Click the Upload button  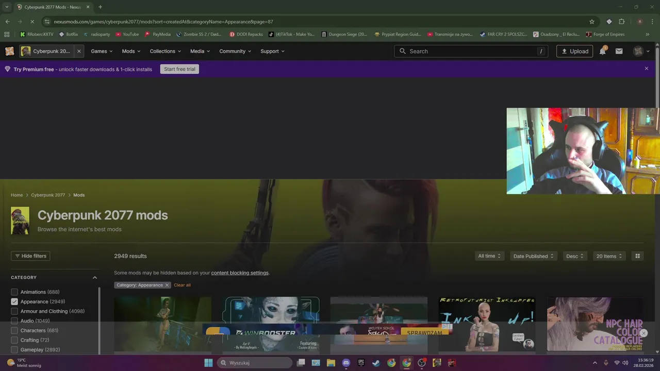574,51
